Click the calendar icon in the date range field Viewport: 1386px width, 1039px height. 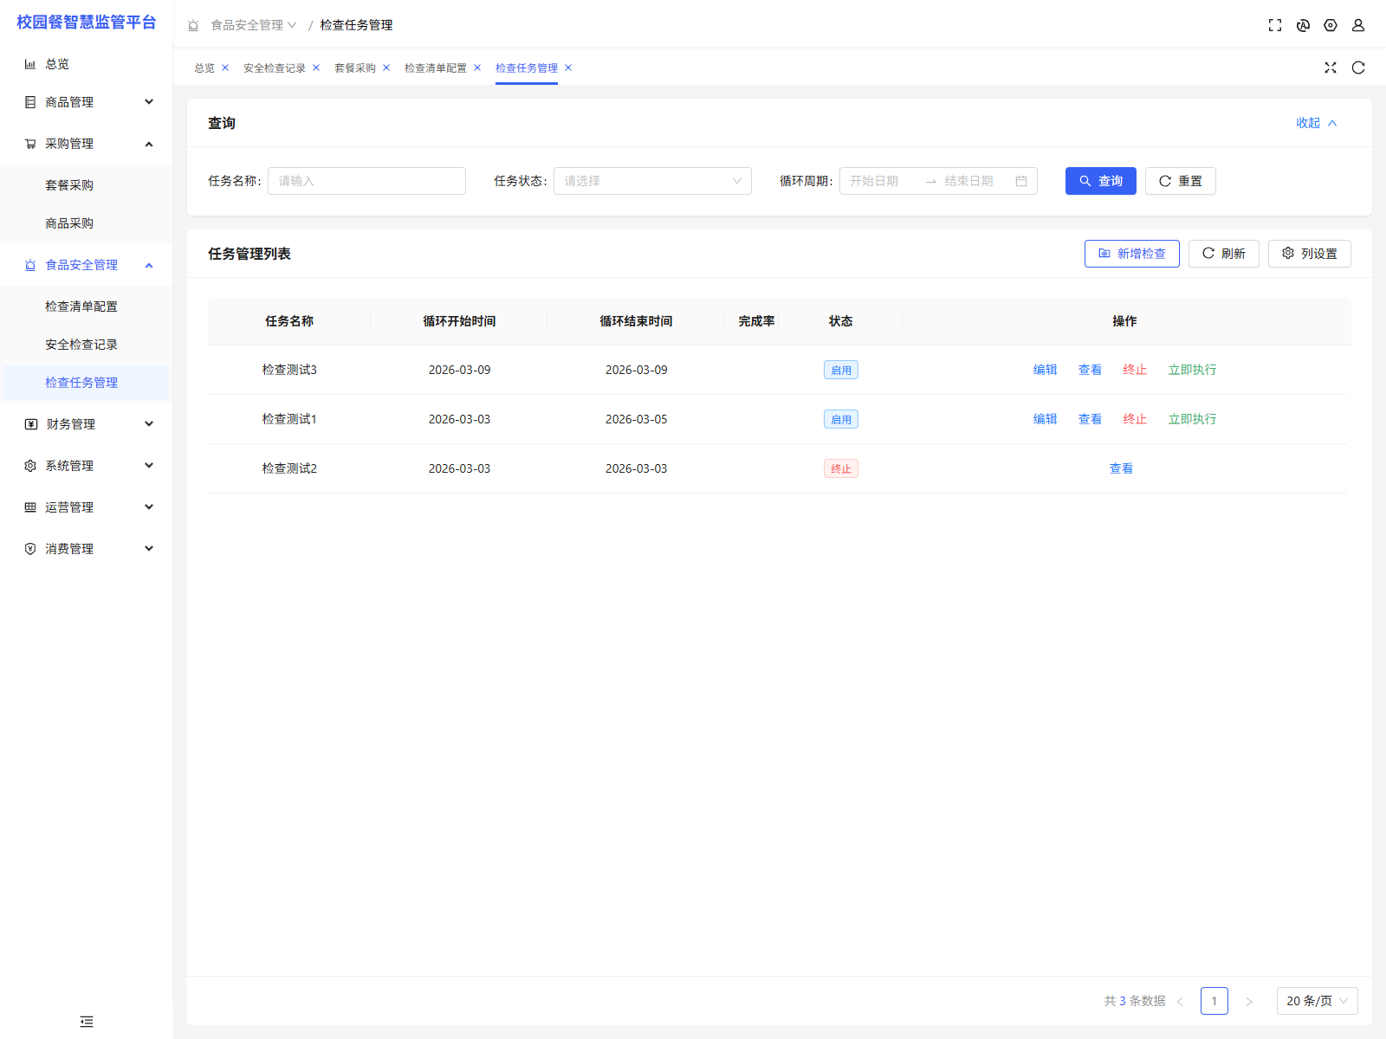[1020, 181]
